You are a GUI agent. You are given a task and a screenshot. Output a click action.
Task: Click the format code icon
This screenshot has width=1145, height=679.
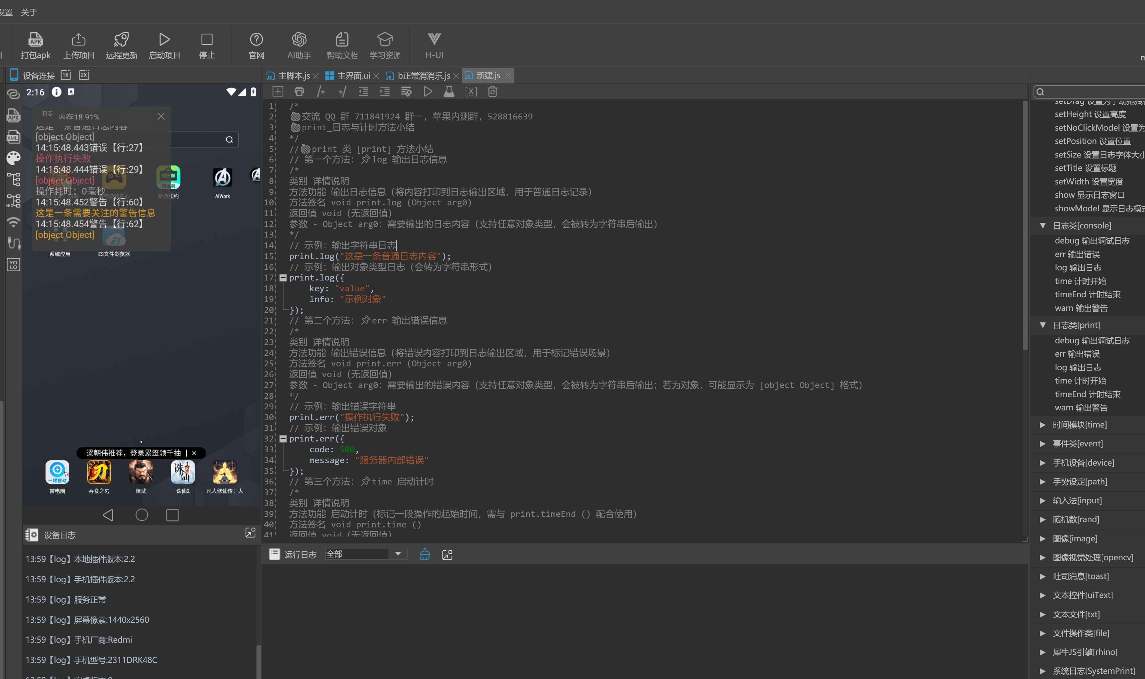pyautogui.click(x=406, y=92)
